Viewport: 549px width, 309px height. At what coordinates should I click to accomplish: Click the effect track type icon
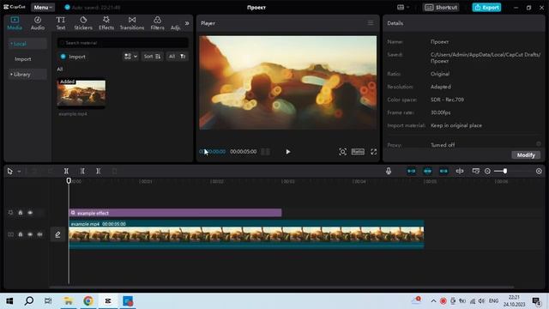pyautogui.click(x=10, y=213)
